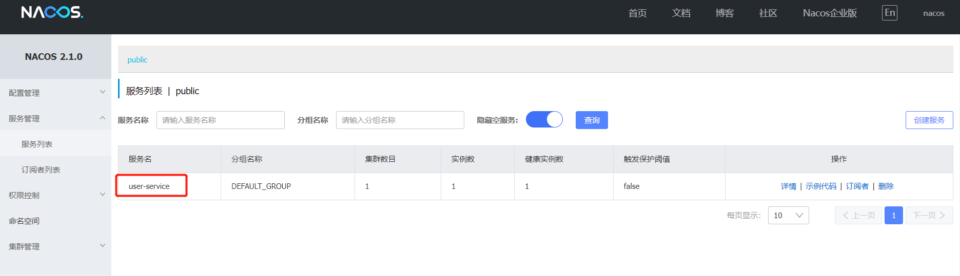Go to 命名空间 in the sidebar
Screen dimensions: 960x276
click(x=24, y=221)
